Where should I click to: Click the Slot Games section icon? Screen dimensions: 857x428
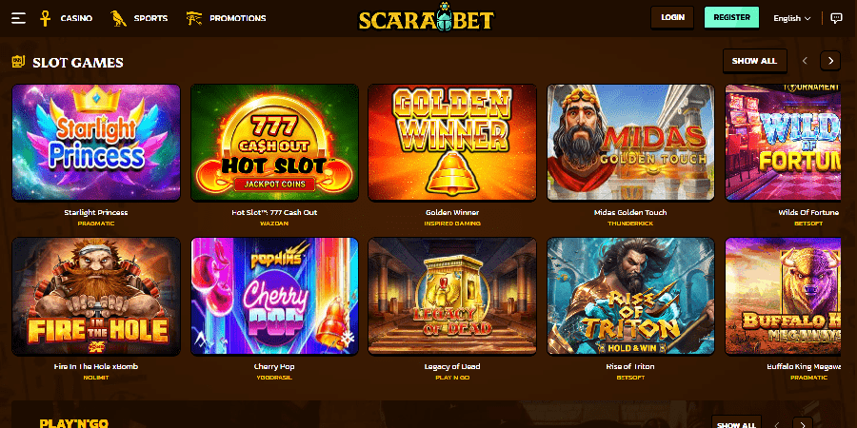[19, 62]
